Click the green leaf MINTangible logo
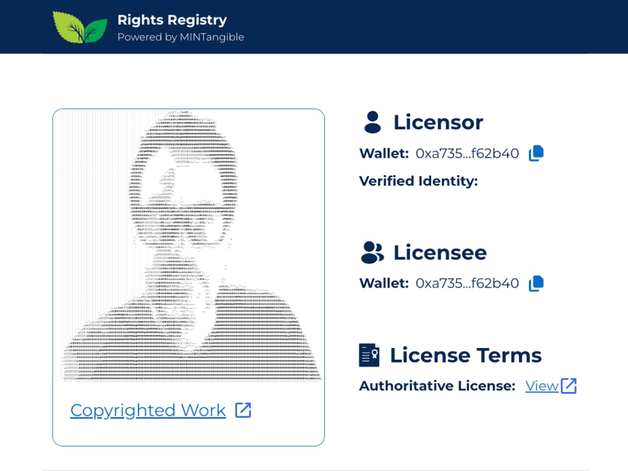 pos(80,26)
